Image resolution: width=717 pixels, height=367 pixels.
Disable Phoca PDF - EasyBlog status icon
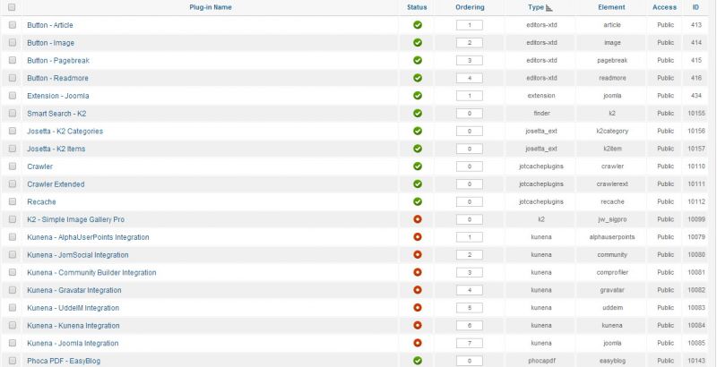pos(417,361)
